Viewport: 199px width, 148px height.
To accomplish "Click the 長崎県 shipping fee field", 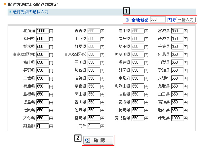I will click(138, 110).
